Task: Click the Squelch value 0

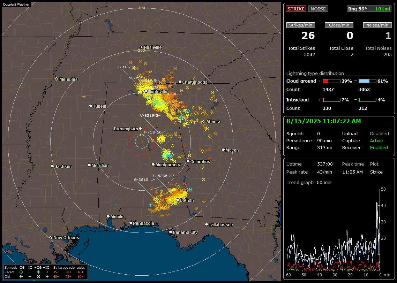Action: [x=319, y=134]
